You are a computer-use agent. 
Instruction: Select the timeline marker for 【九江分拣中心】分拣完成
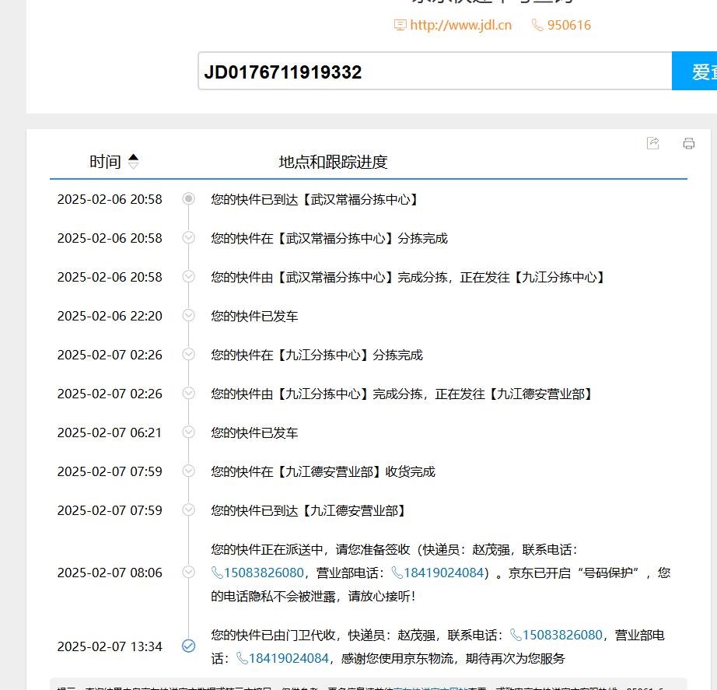(188, 354)
